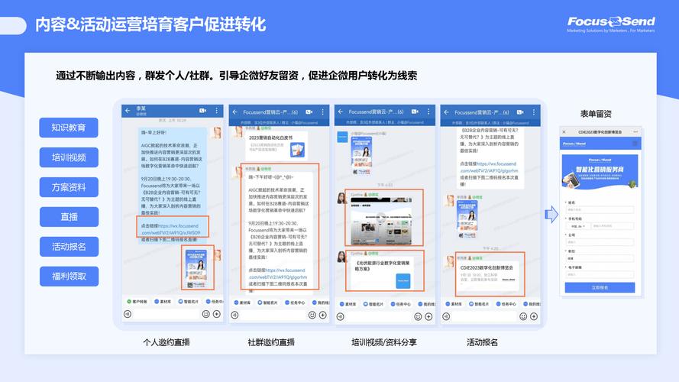679x382 pixels.
Task: Click the 方案资料 button
Action: pos(69,187)
